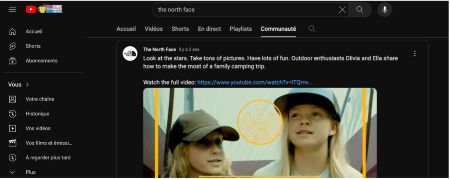Open post options three-dot menu
The height and width of the screenshot is (179, 450).
click(x=414, y=54)
